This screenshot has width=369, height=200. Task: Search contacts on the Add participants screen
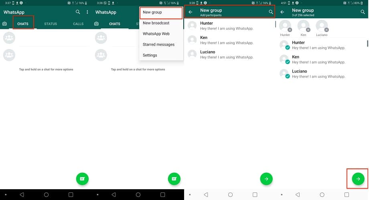pyautogui.click(x=271, y=12)
